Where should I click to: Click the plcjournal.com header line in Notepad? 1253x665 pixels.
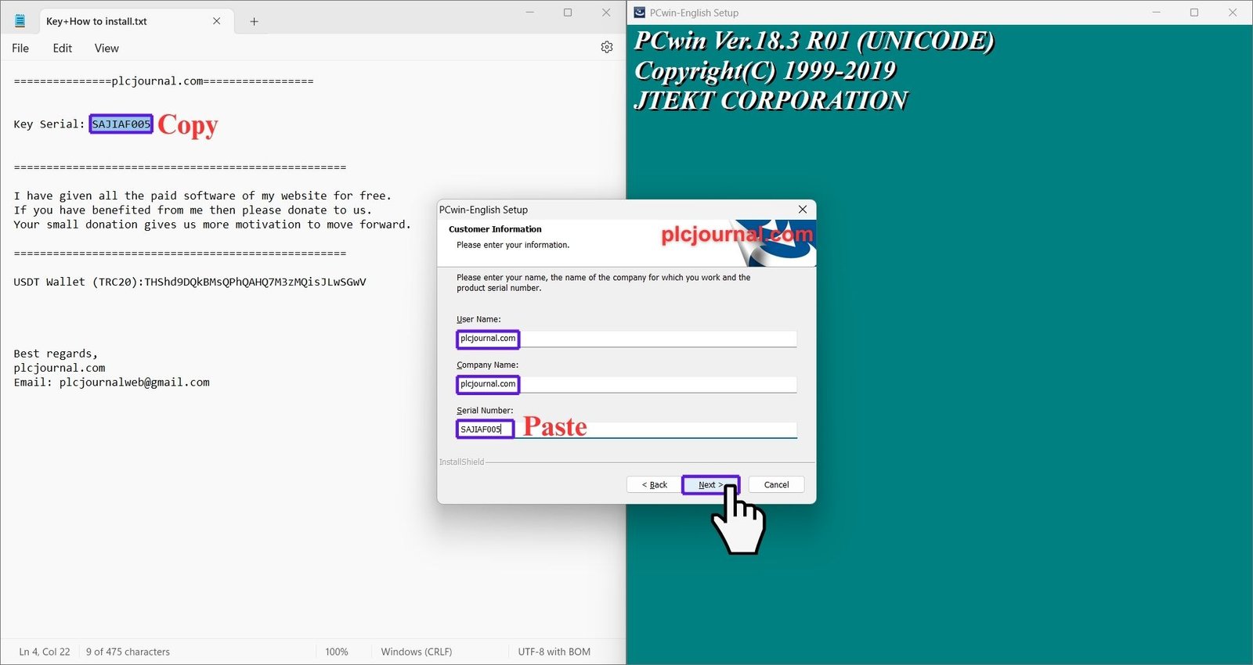pyautogui.click(x=164, y=81)
